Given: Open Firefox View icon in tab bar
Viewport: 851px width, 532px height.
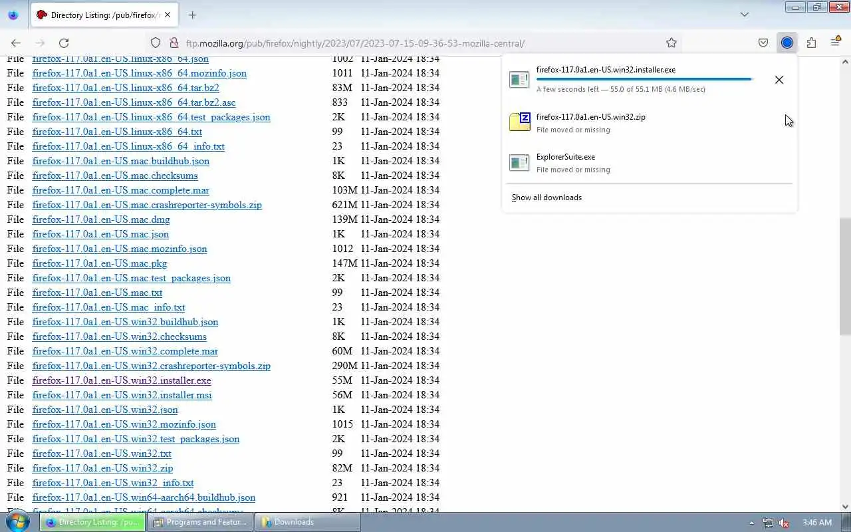Looking at the screenshot, I should [x=13, y=15].
